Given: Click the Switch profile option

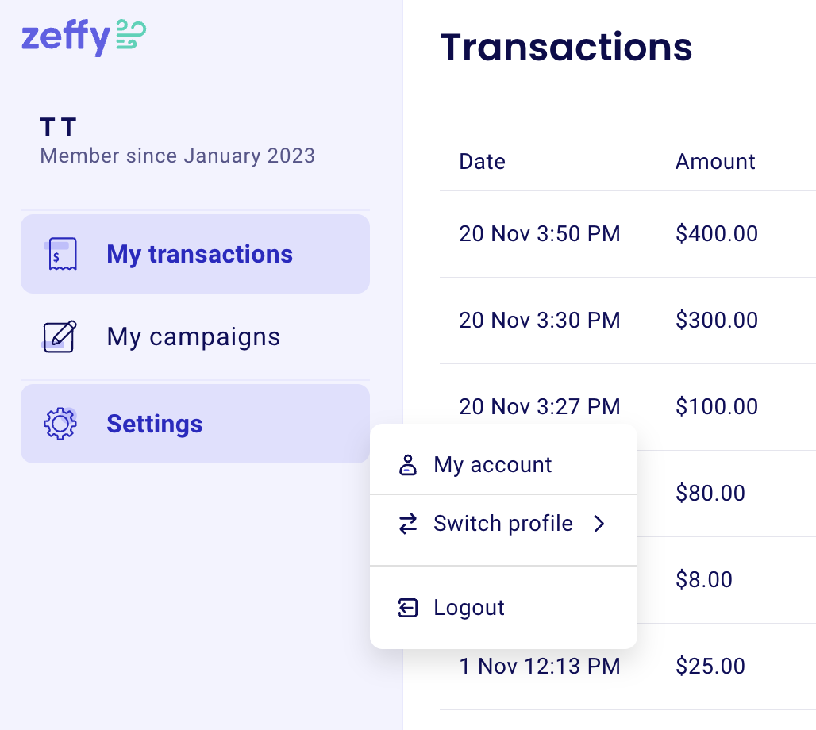Looking at the screenshot, I should click(502, 524).
